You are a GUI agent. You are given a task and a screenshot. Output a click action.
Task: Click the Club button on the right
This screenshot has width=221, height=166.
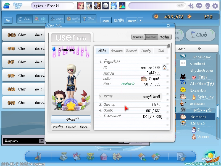[x=200, y=35]
